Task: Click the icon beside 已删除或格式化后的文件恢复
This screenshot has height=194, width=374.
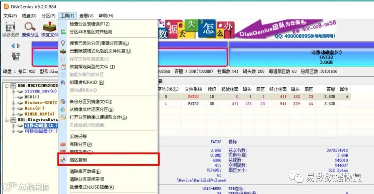Action: [63, 51]
